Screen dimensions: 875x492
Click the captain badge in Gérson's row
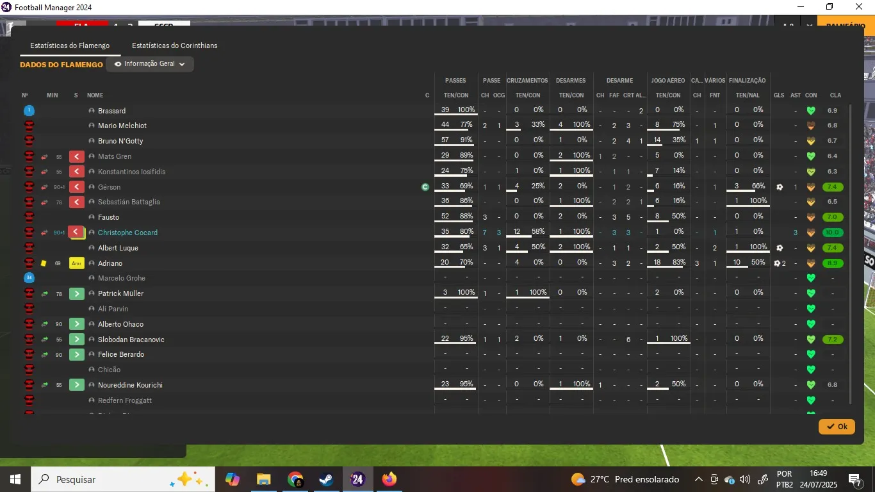tap(425, 187)
